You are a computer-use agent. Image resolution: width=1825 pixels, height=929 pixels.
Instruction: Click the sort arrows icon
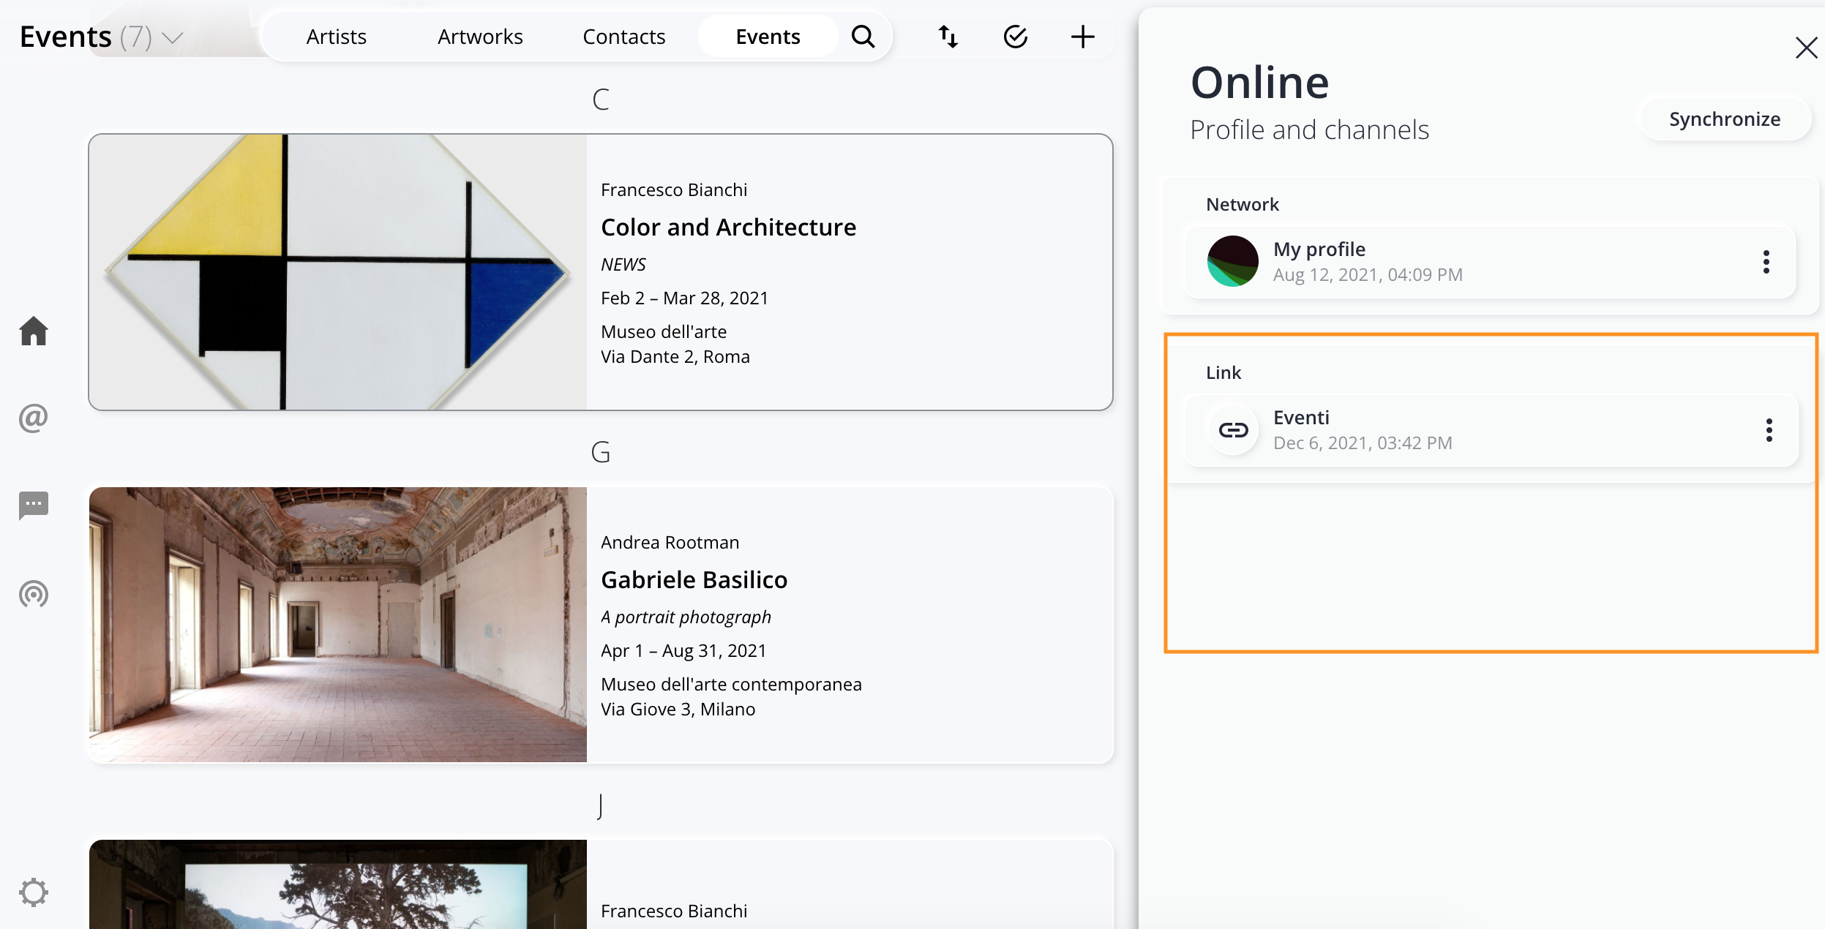click(x=948, y=37)
